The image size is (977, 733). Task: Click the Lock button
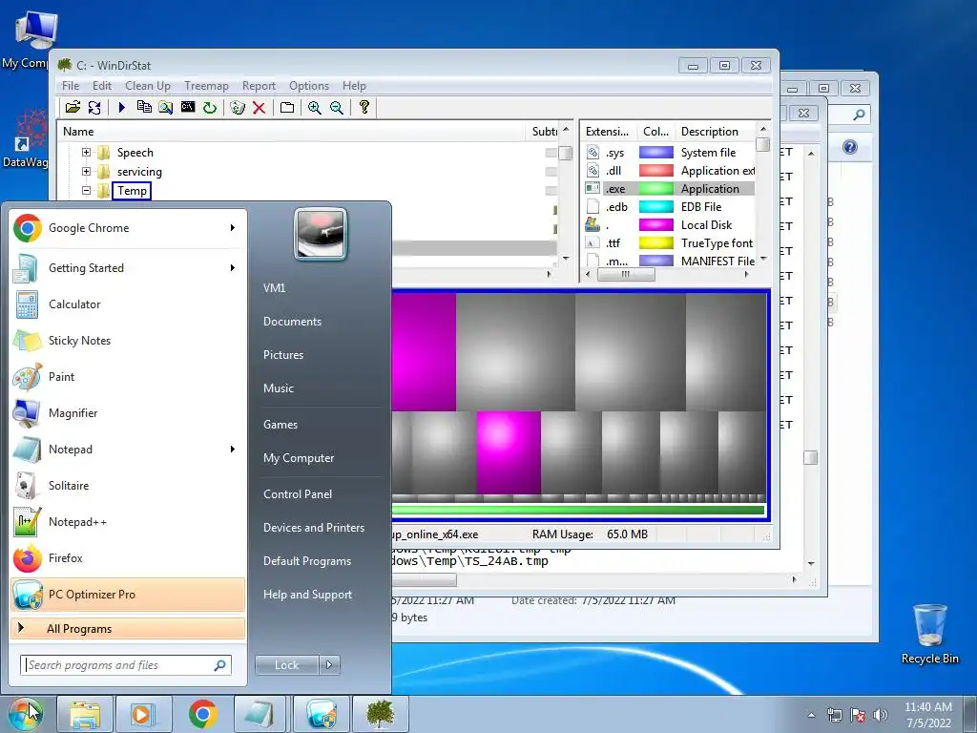[x=286, y=665]
